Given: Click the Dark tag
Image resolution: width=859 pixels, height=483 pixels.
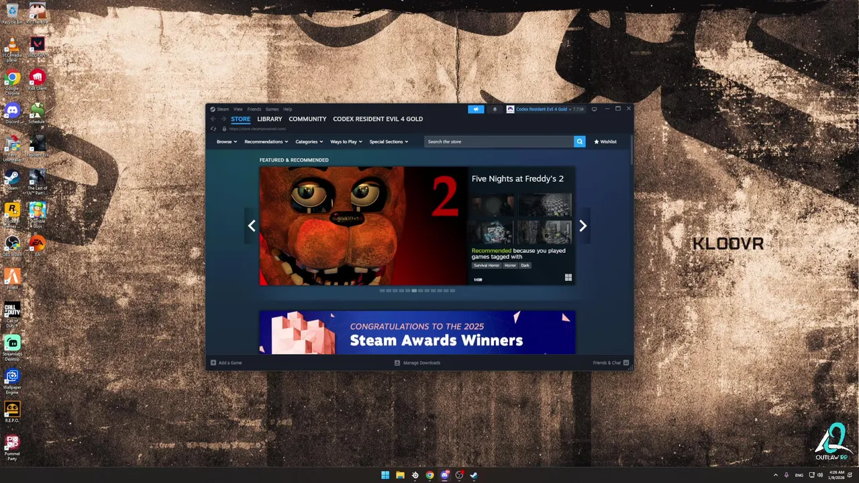Looking at the screenshot, I should (x=525, y=266).
